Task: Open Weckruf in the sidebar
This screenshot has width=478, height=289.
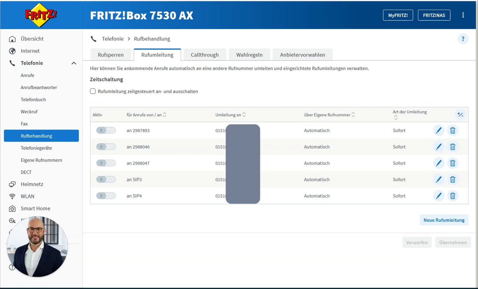Action: (x=29, y=111)
